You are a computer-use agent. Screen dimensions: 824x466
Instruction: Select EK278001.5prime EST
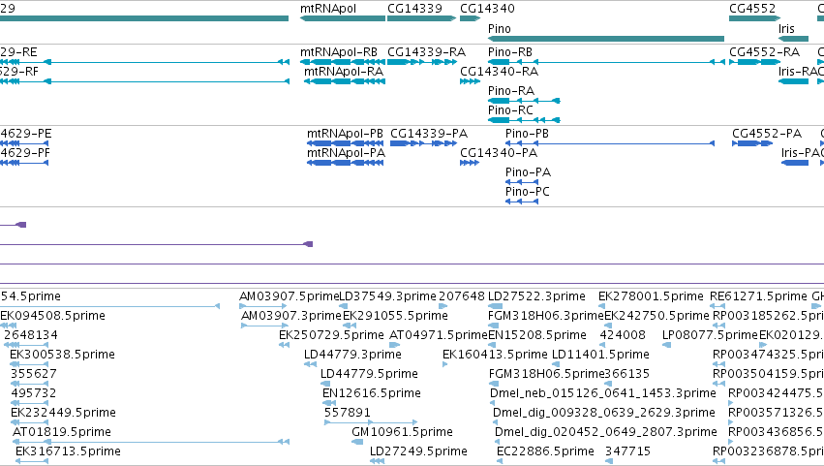click(x=602, y=306)
